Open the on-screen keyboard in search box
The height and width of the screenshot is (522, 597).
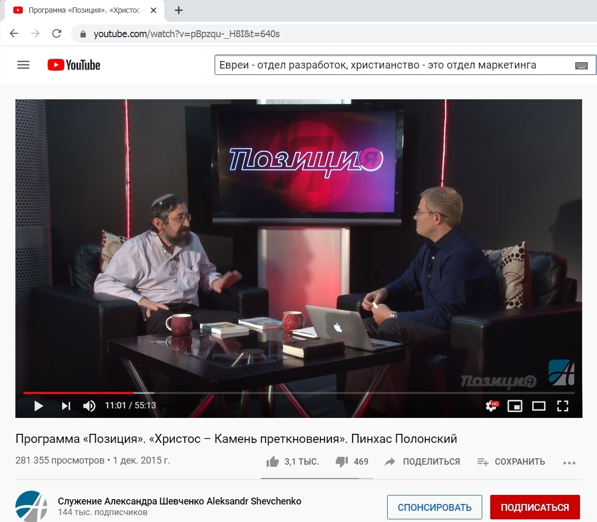(x=581, y=65)
